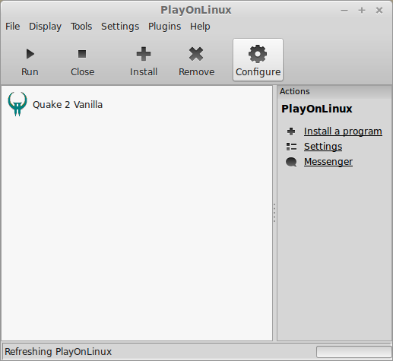This screenshot has width=393, height=361.
Task: Click the list icon beside Settings link
Action: coord(291,147)
